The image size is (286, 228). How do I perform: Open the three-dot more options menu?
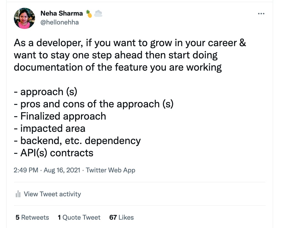tap(261, 14)
